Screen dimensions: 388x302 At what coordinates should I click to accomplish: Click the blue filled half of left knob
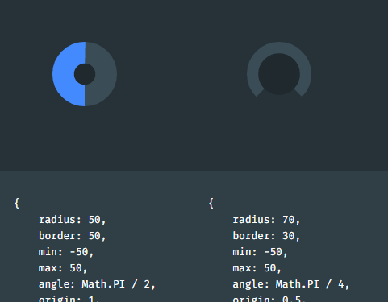click(64, 74)
